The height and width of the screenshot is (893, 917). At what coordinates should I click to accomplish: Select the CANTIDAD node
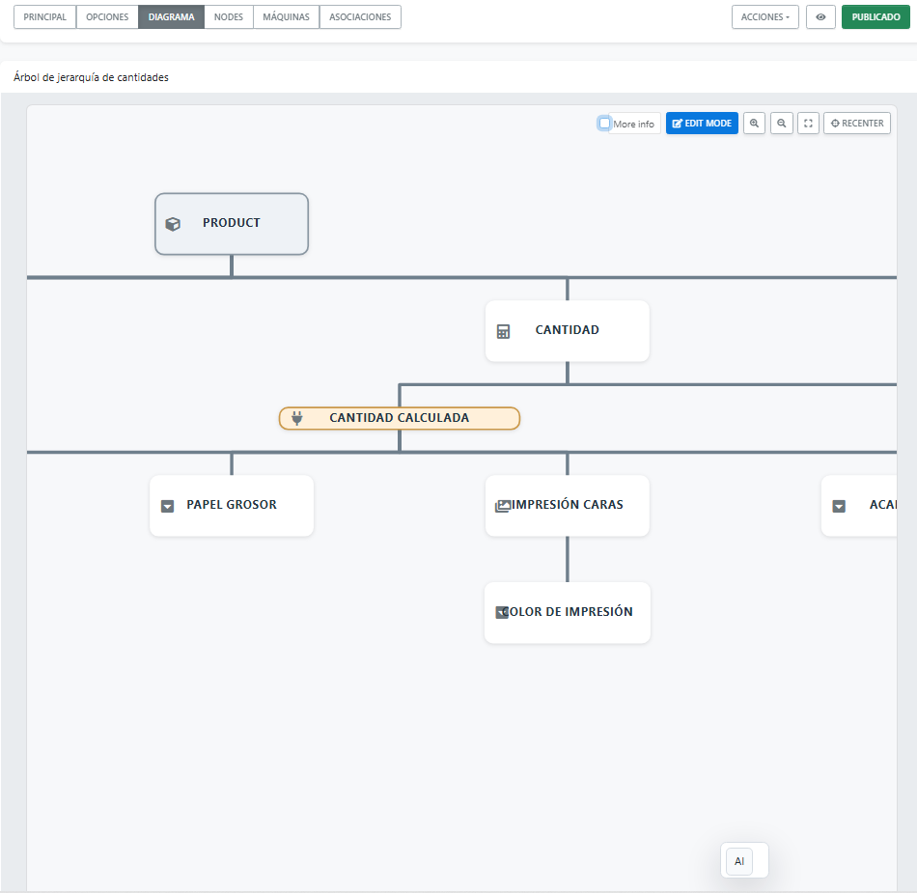pos(568,331)
